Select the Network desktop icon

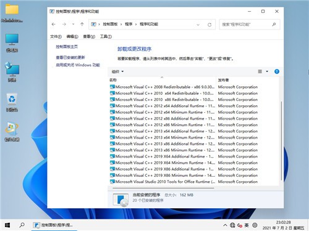point(12,72)
